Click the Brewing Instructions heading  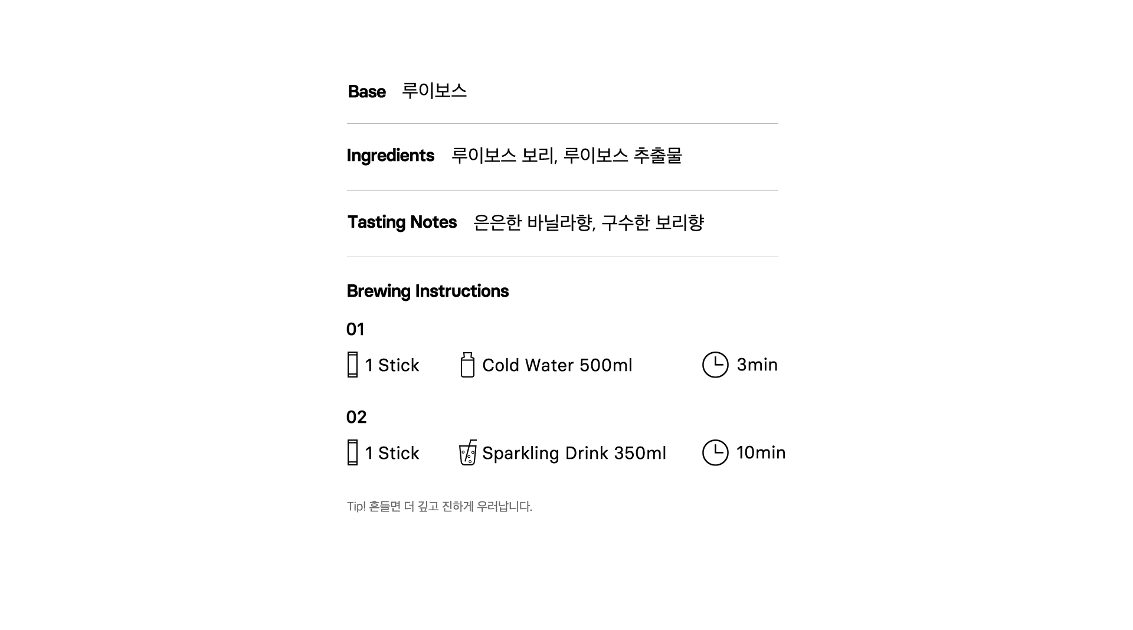427,291
